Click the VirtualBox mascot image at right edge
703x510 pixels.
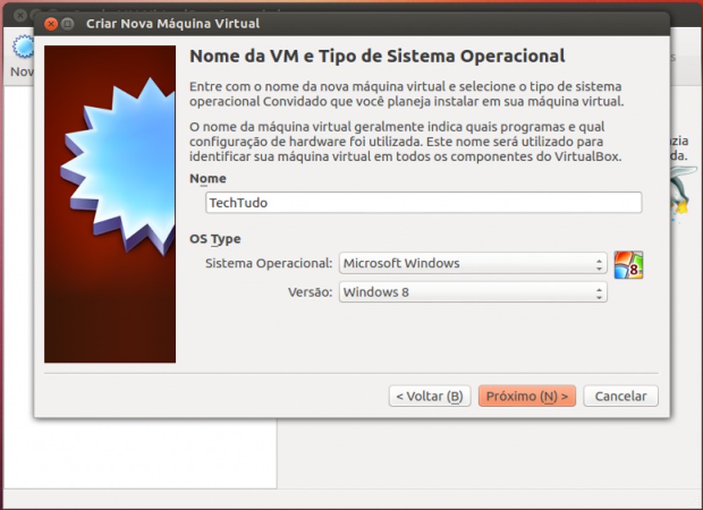(x=682, y=193)
